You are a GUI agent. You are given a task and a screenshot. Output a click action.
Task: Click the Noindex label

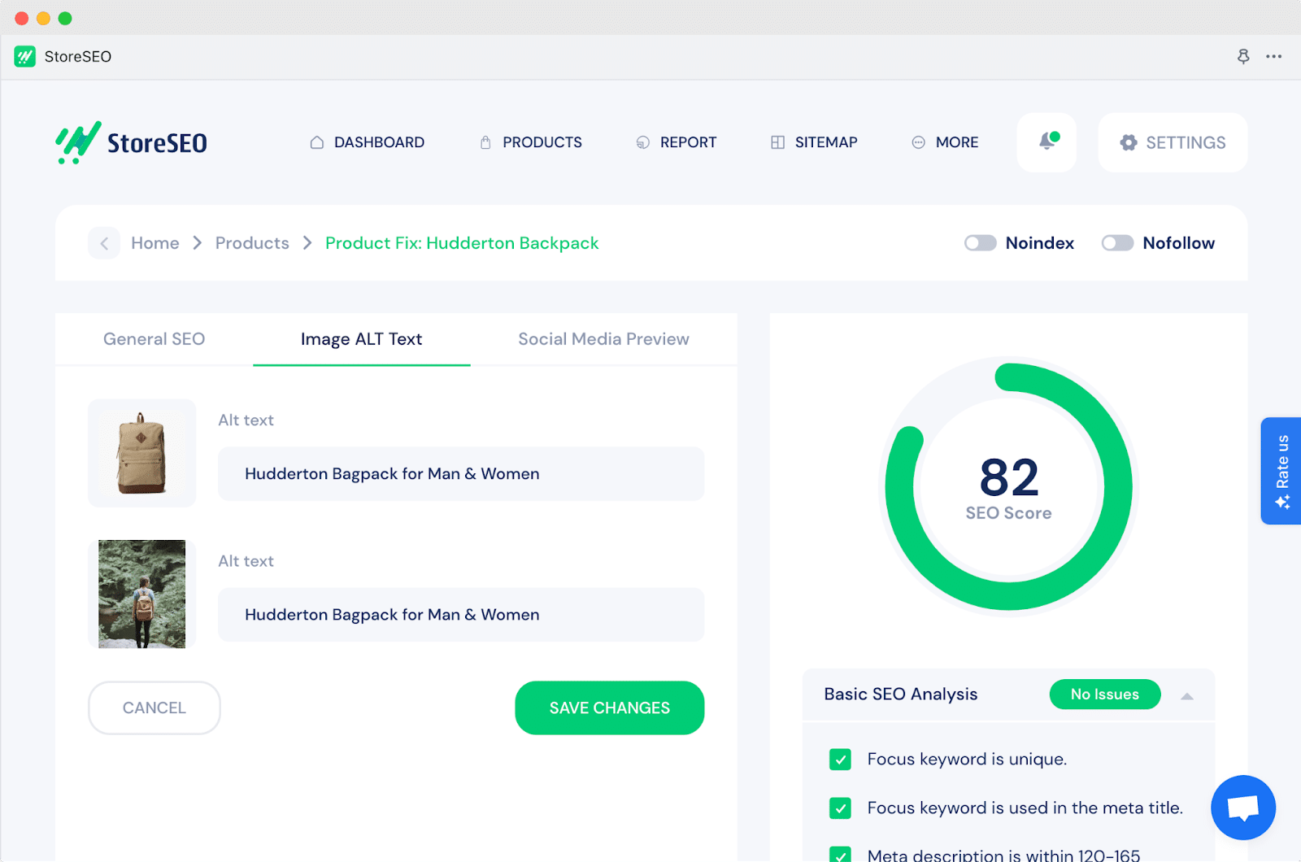coord(1040,243)
